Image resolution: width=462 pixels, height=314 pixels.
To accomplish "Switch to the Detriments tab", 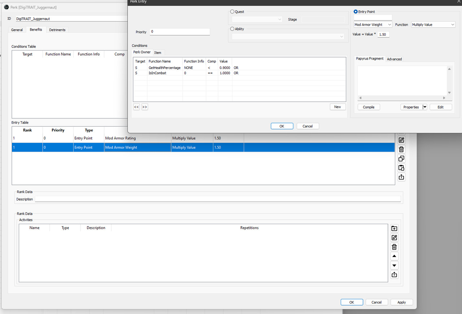I will click(57, 30).
